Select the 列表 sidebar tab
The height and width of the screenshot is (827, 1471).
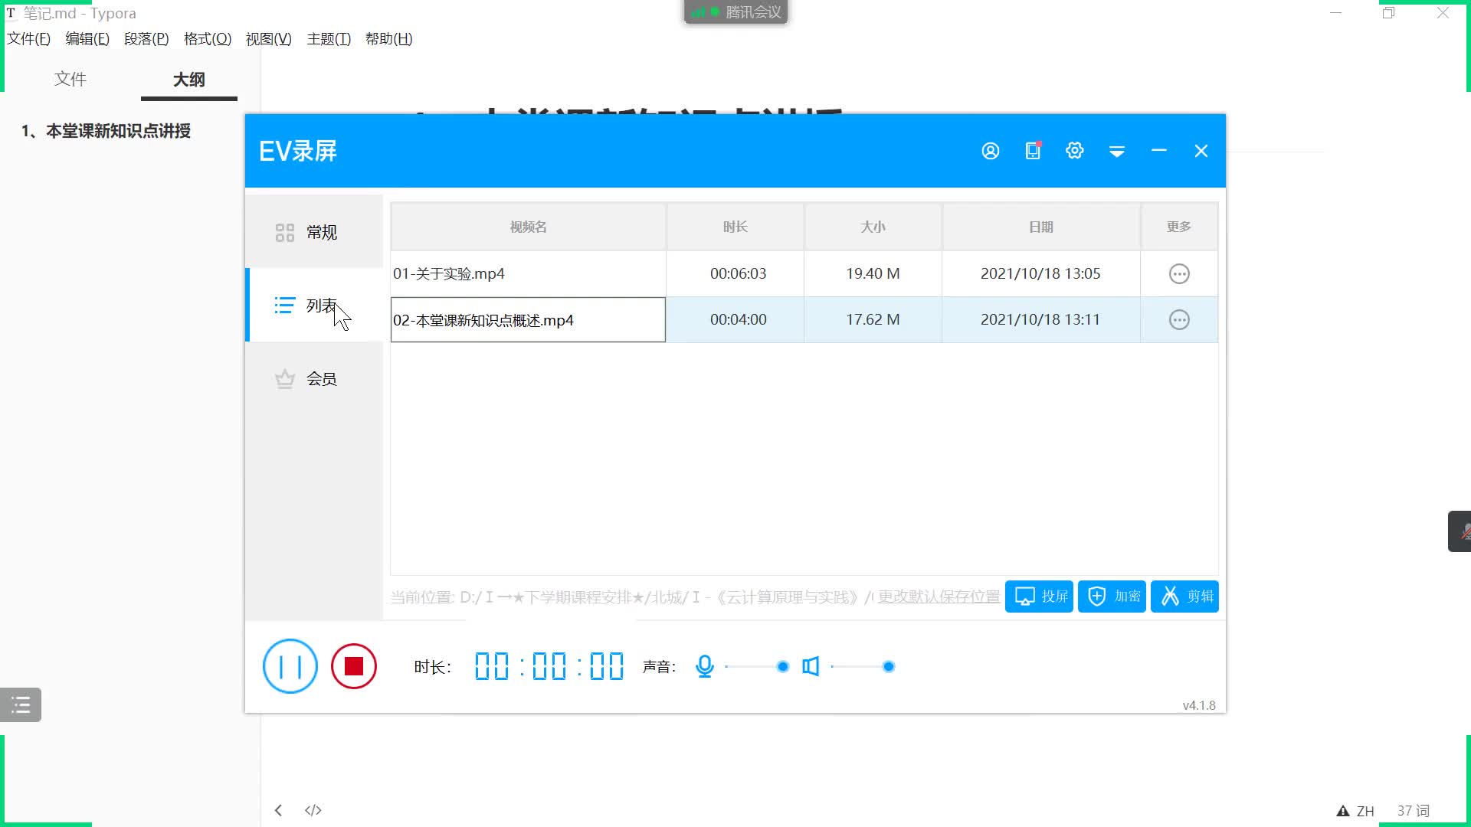pos(314,306)
